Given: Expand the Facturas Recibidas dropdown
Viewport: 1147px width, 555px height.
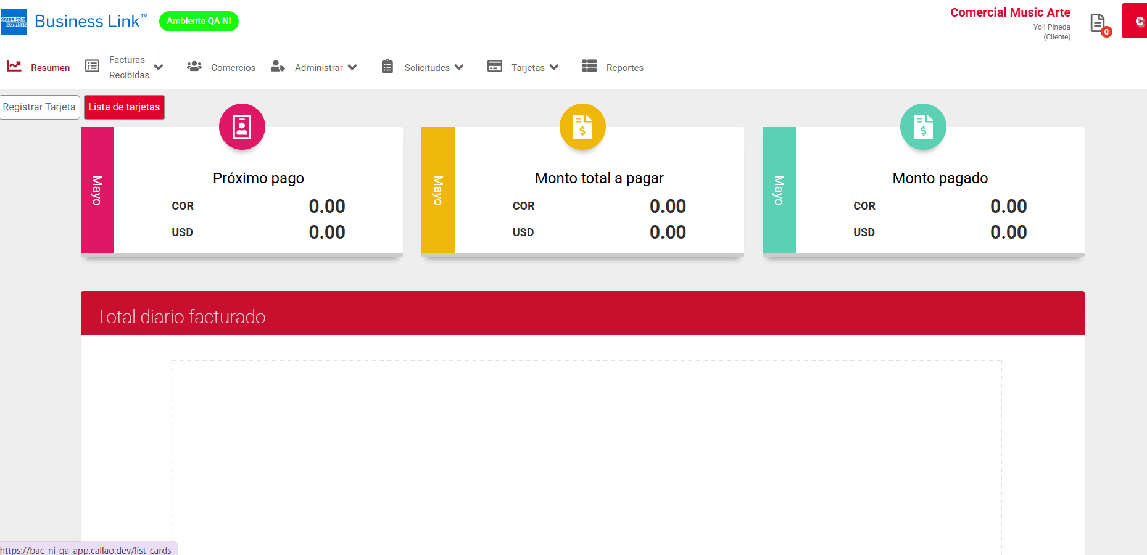Looking at the screenshot, I should [159, 67].
